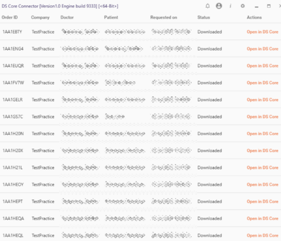Sort by Status column header
The height and width of the screenshot is (241, 281).
tap(203, 17)
